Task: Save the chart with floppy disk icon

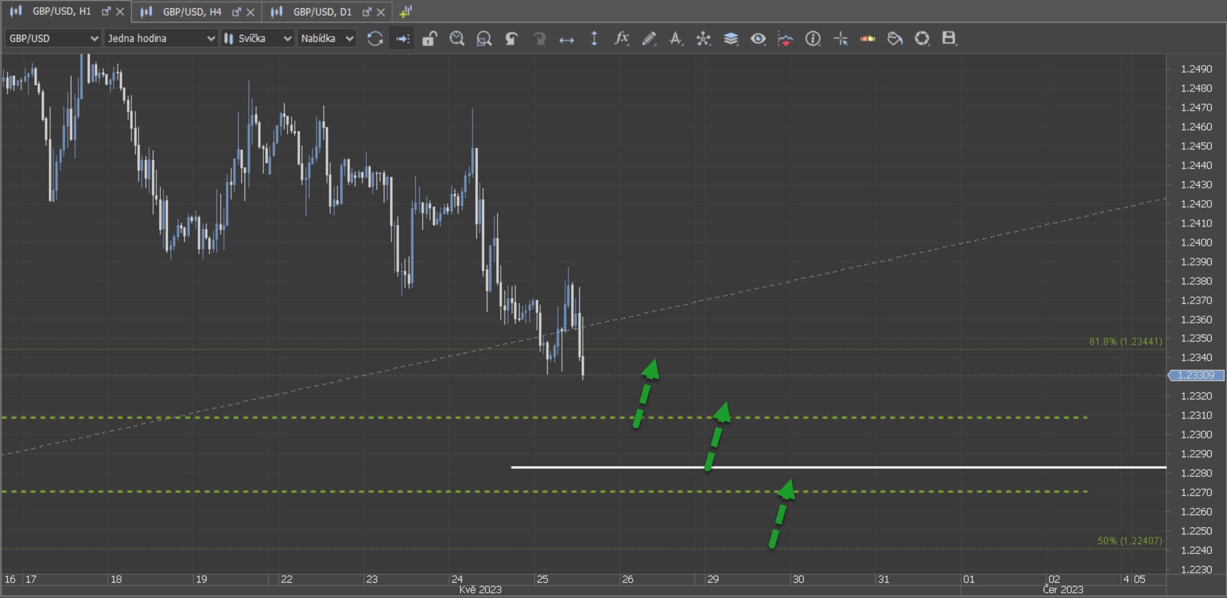Action: [949, 39]
